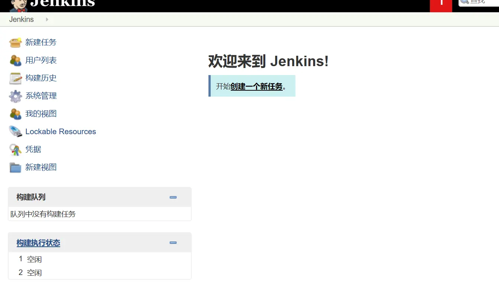This screenshot has height=288, width=499.
Task: Click 创建一个新任务 link
Action: [257, 86]
